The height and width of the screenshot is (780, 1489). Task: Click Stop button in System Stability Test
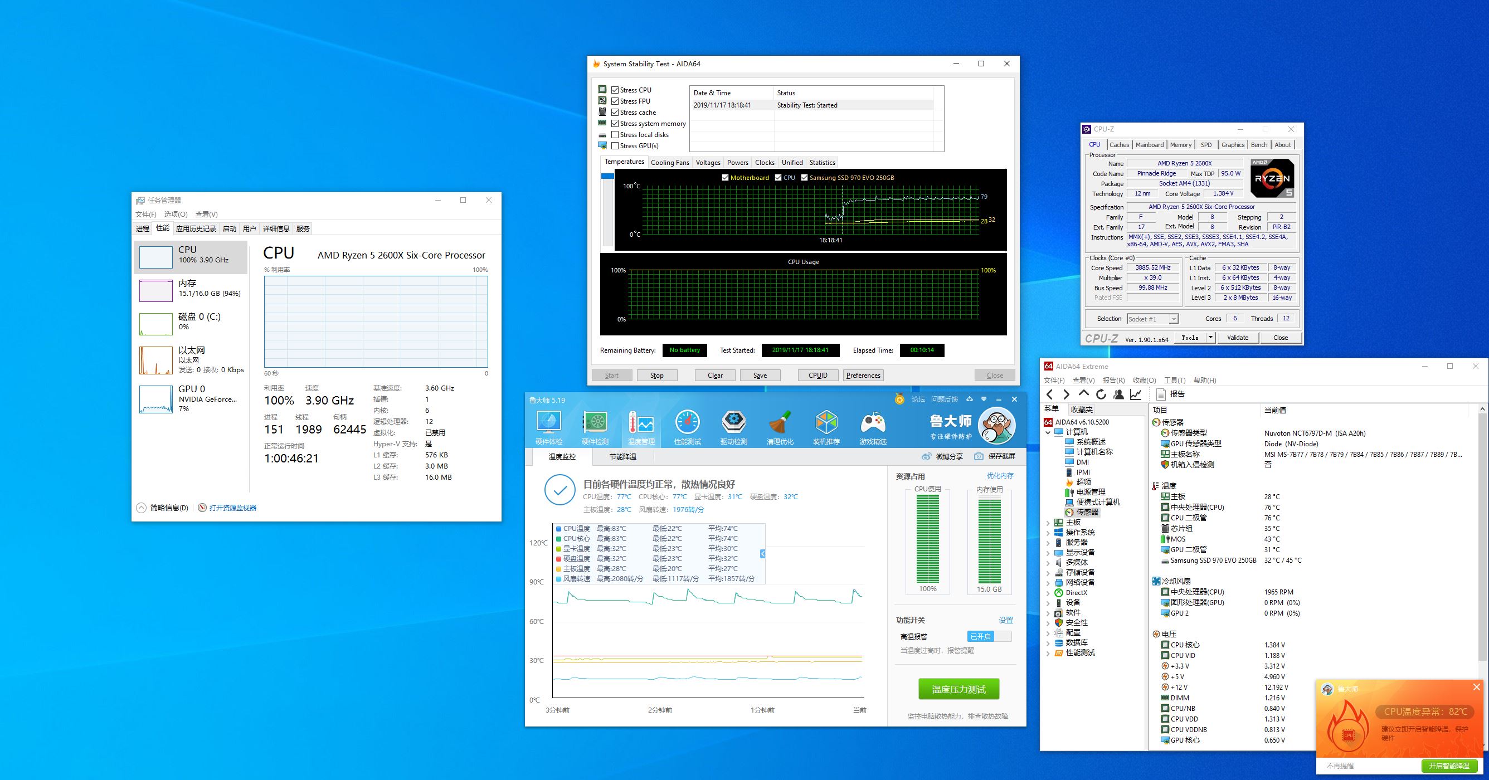point(656,375)
